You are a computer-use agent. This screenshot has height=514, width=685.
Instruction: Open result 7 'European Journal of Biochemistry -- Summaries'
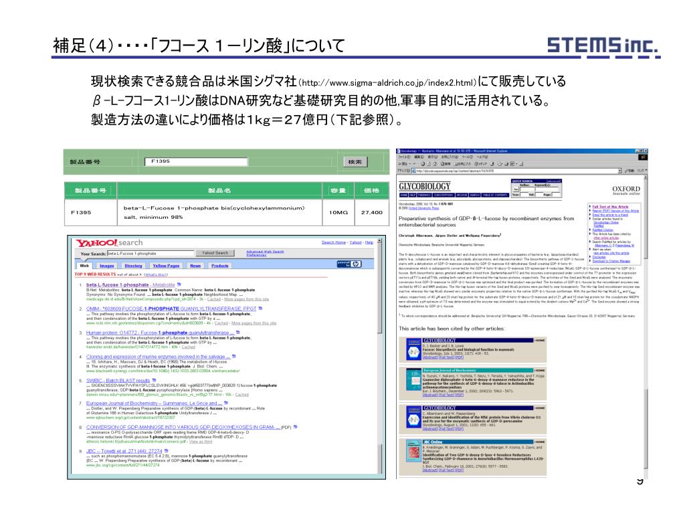tap(154, 404)
